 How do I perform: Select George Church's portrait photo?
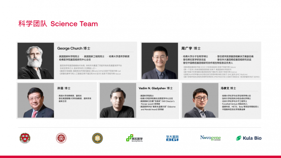[35, 61]
